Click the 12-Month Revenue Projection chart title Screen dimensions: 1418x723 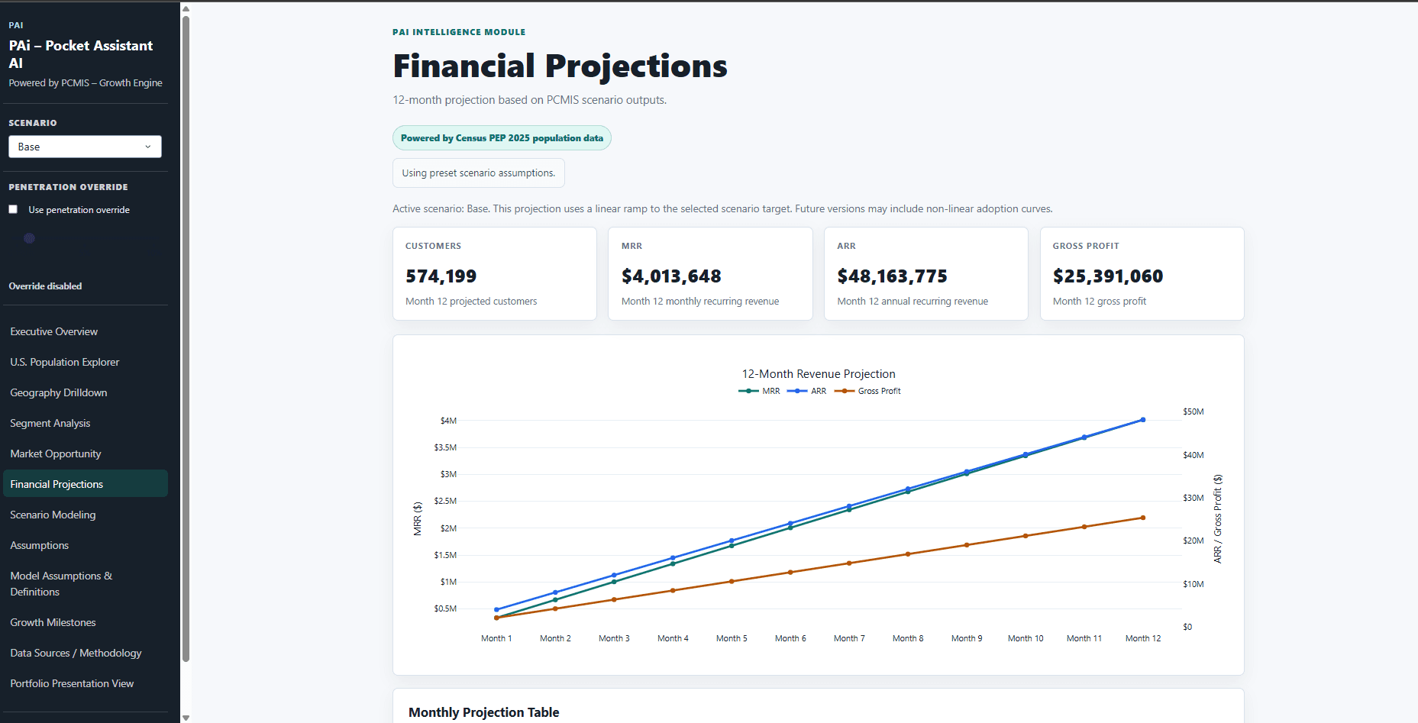point(819,374)
